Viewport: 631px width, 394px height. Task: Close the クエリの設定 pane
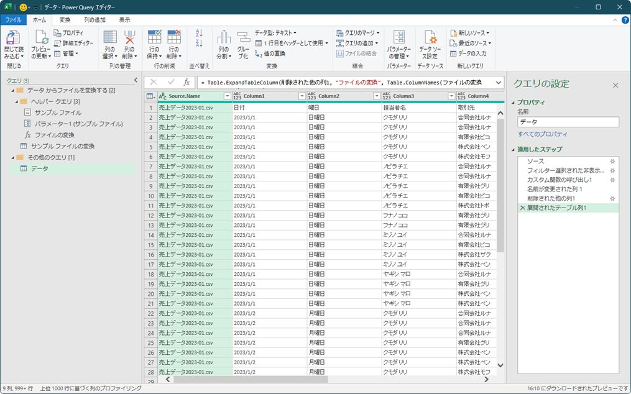coord(615,85)
